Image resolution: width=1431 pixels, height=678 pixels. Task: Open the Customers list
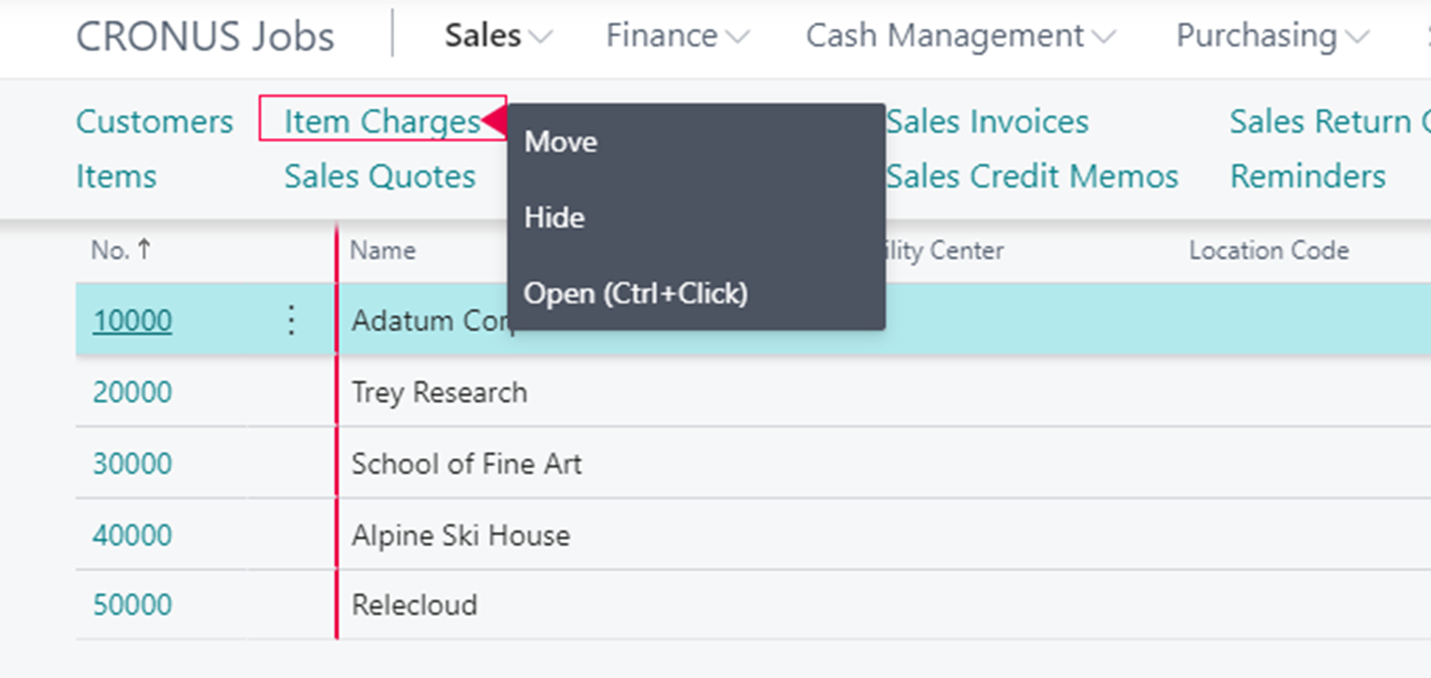pyautogui.click(x=154, y=122)
